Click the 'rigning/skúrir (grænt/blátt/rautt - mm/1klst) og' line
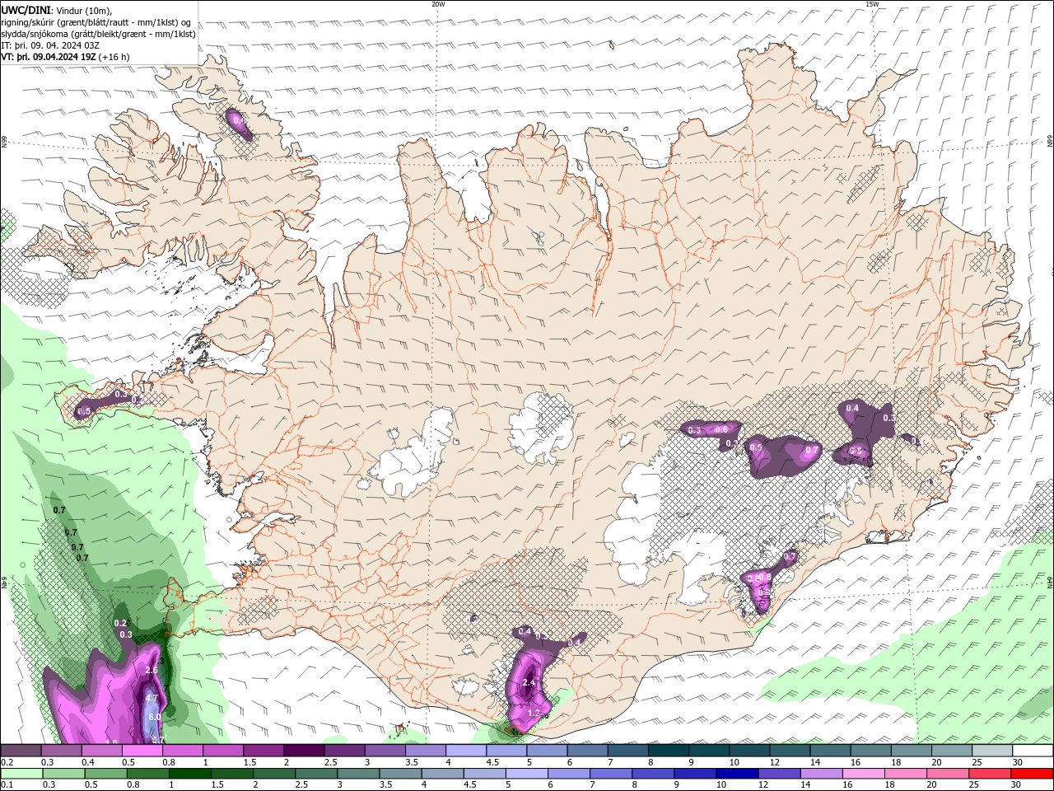Image resolution: width=1054 pixels, height=791 pixels. pyautogui.click(x=96, y=21)
